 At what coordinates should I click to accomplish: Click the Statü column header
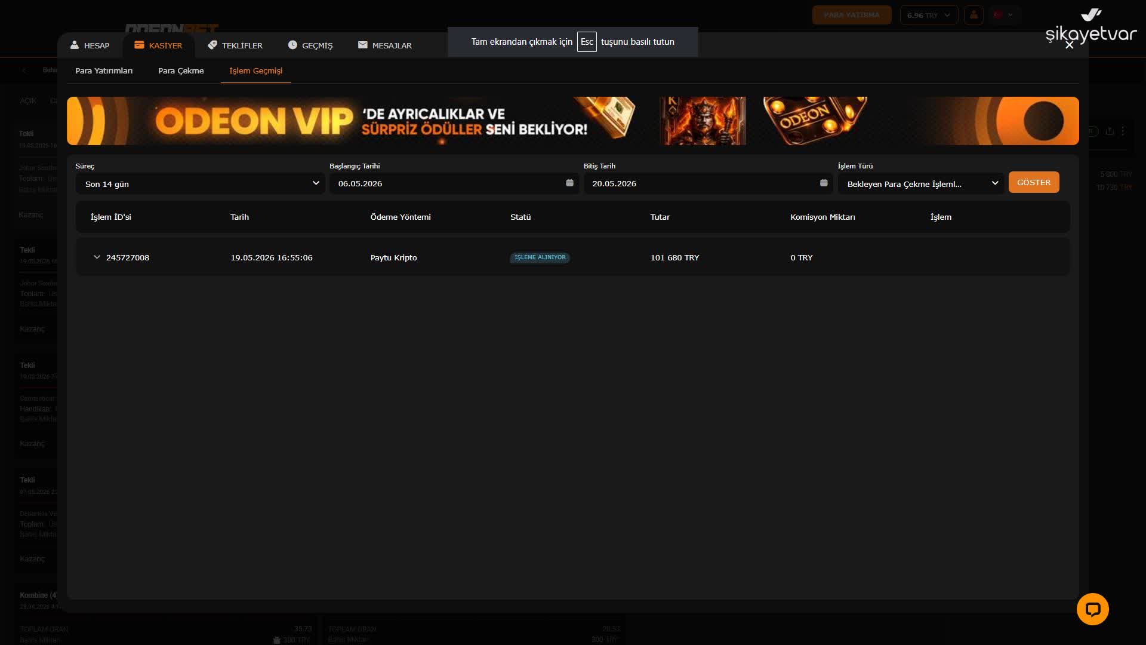(520, 217)
